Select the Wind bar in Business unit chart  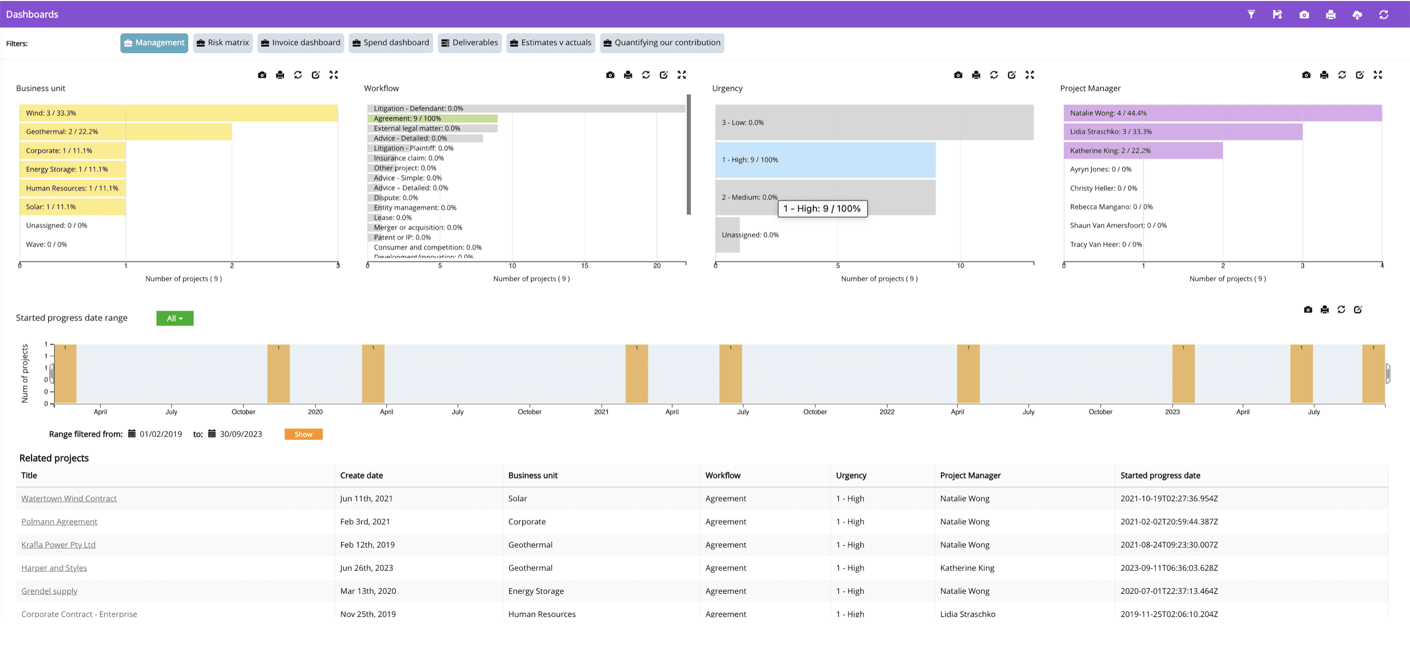(178, 113)
